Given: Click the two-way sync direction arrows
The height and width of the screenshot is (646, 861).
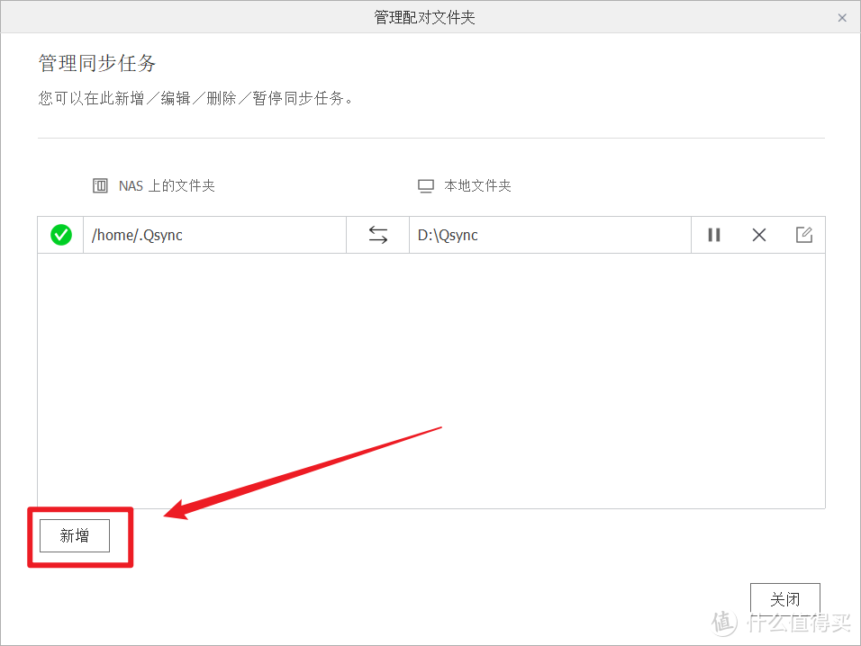Looking at the screenshot, I should [377, 235].
